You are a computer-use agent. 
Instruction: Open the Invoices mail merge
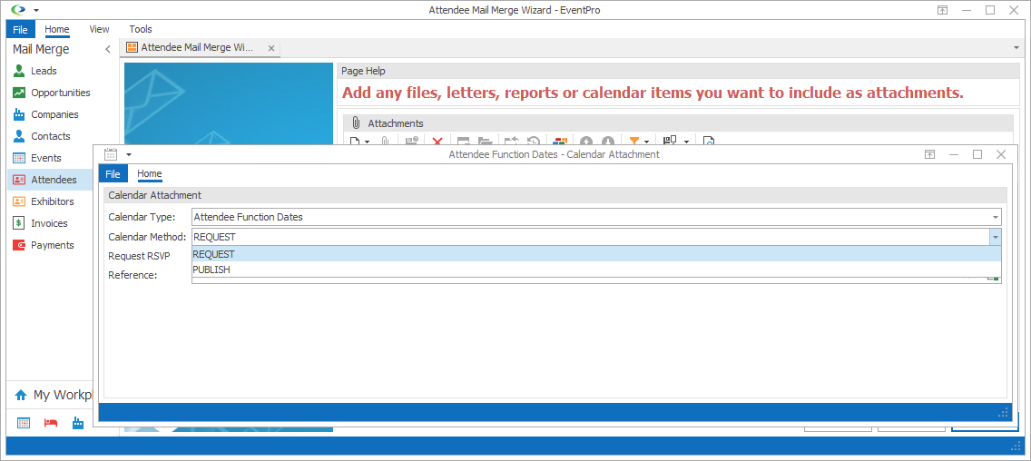[49, 223]
